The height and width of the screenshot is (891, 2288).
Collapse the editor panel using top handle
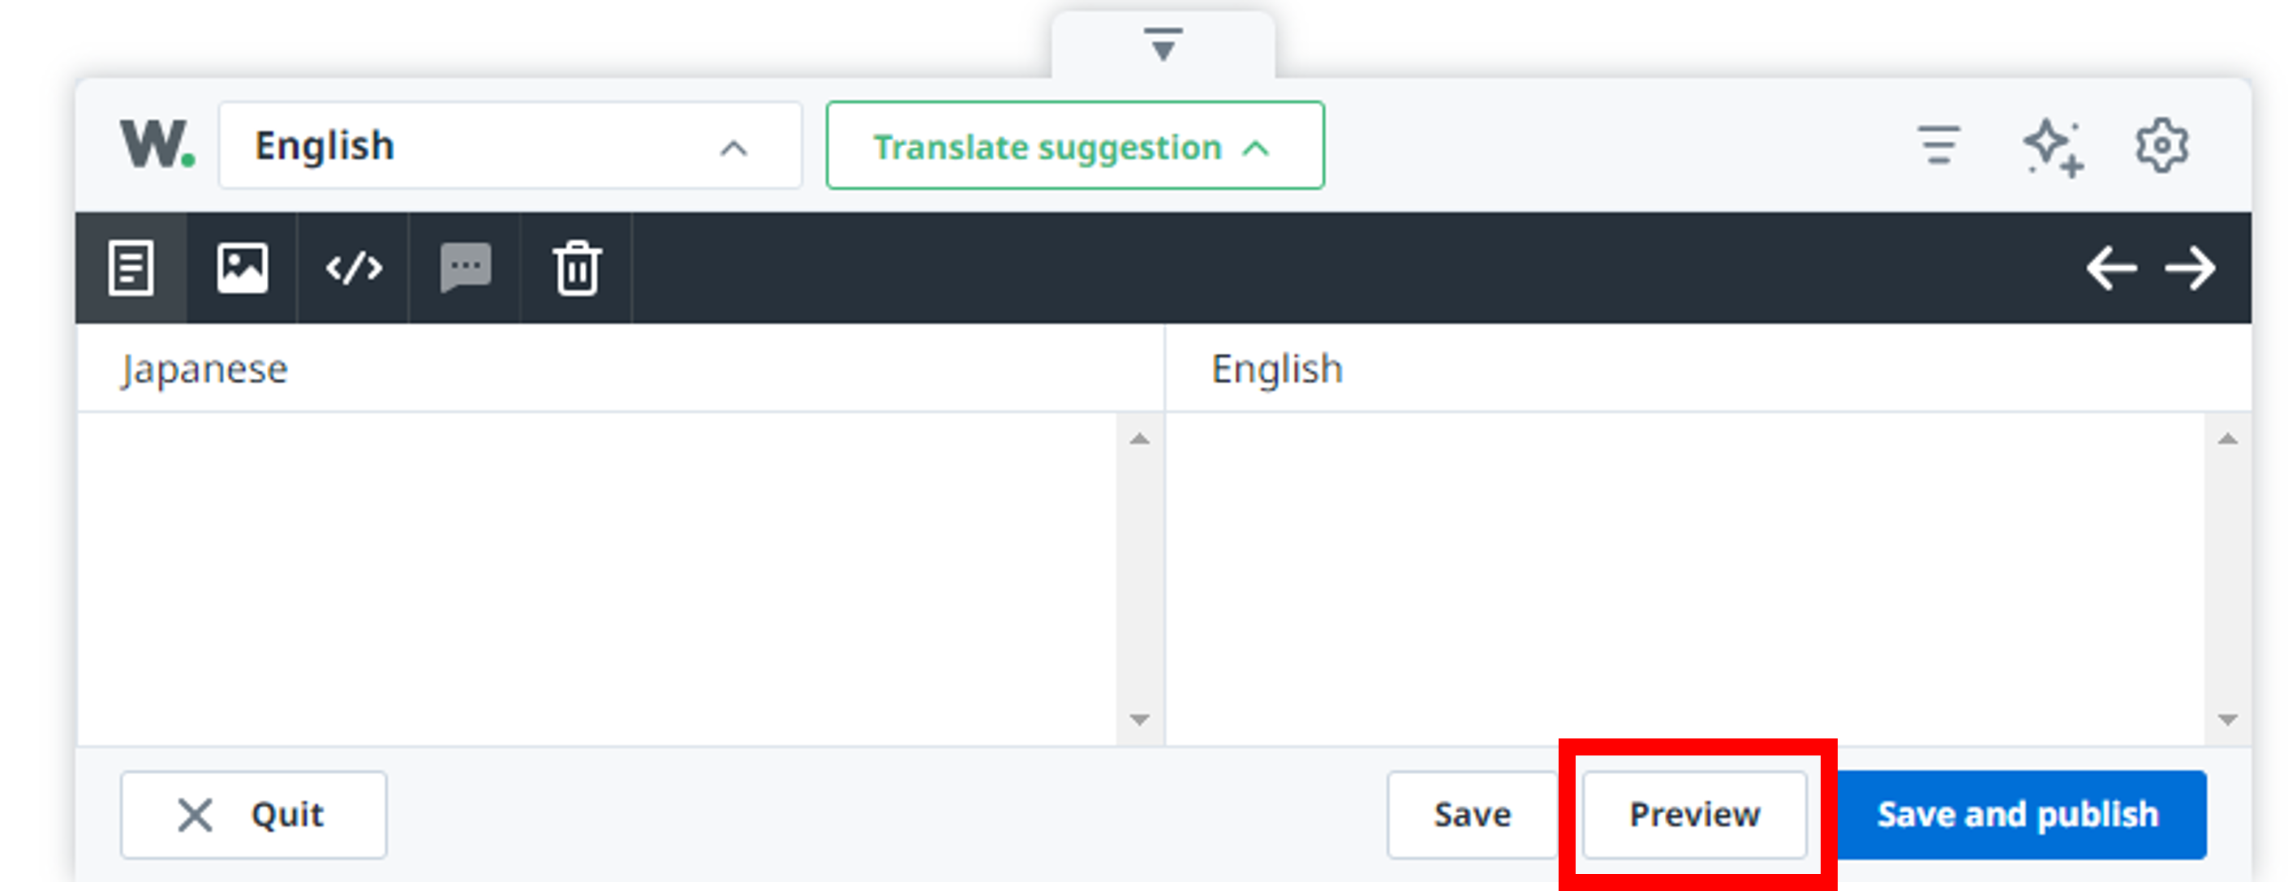pyautogui.click(x=1163, y=45)
